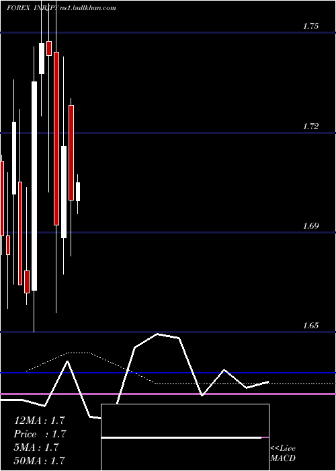Click the last small white candlestick
Image resolution: width=336 pixels, height=471 pixels.
[78, 192]
